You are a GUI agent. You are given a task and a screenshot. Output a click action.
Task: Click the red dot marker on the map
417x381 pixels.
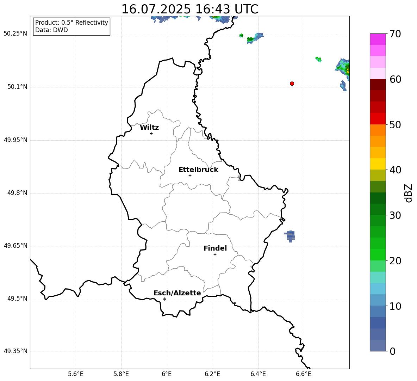point(292,84)
